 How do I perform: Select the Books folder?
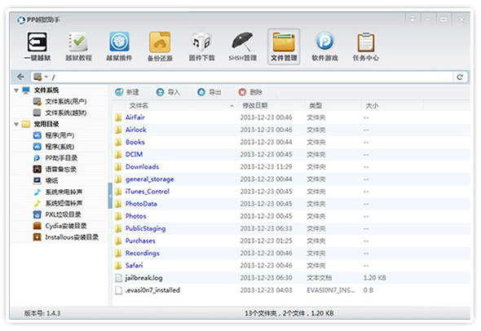[135, 142]
